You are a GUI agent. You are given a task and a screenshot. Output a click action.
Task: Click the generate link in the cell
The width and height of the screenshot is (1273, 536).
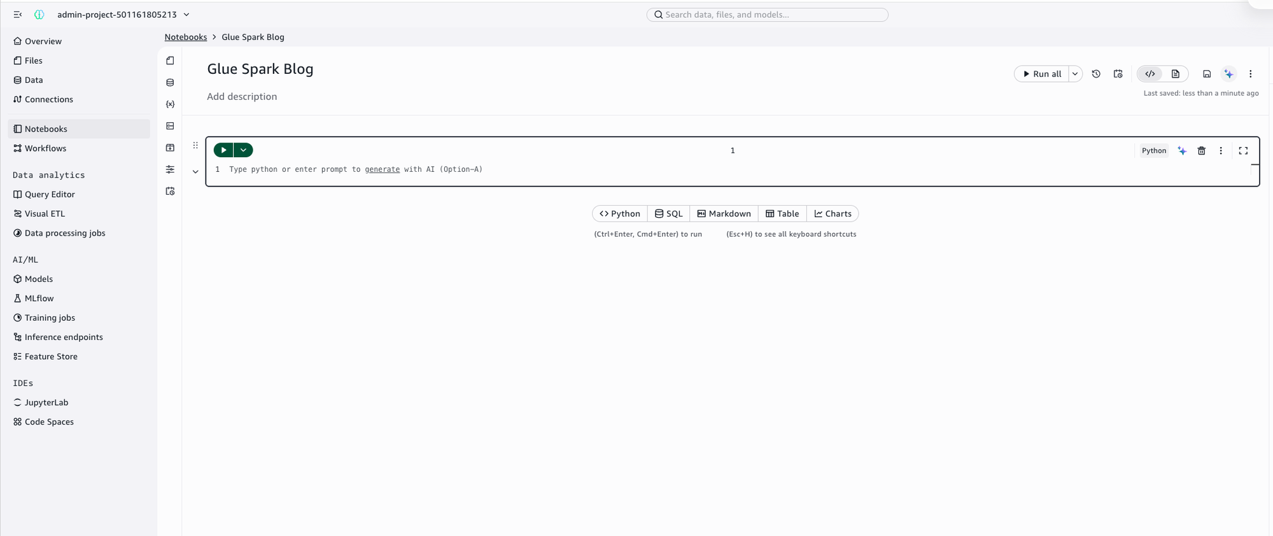[x=383, y=169]
